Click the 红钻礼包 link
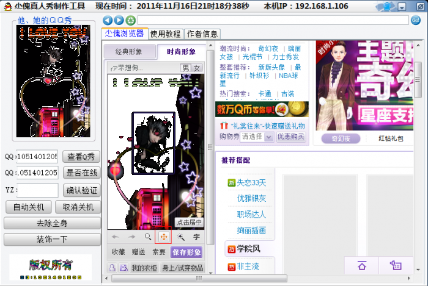This screenshot has width=428, height=286. coord(391,138)
